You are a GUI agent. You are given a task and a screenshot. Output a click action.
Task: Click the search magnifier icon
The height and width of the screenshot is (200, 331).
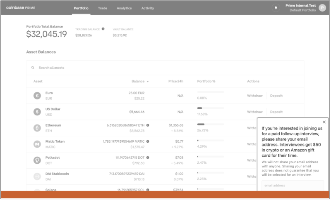click(33, 68)
